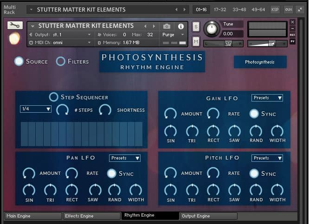Screen dimensions: 309x224
Task: Click the Pan LFO RAND knob
Action: (x=114, y=190)
